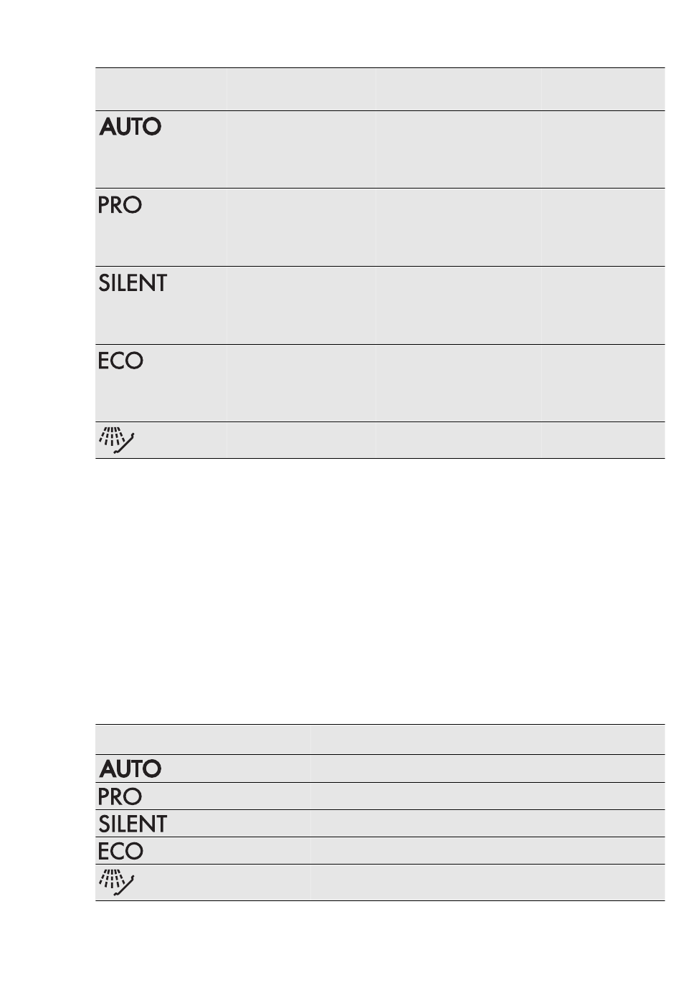Viewport: 681px width, 990px height.
Task: Click the blank right header cell of the lower table
Action: point(488,739)
